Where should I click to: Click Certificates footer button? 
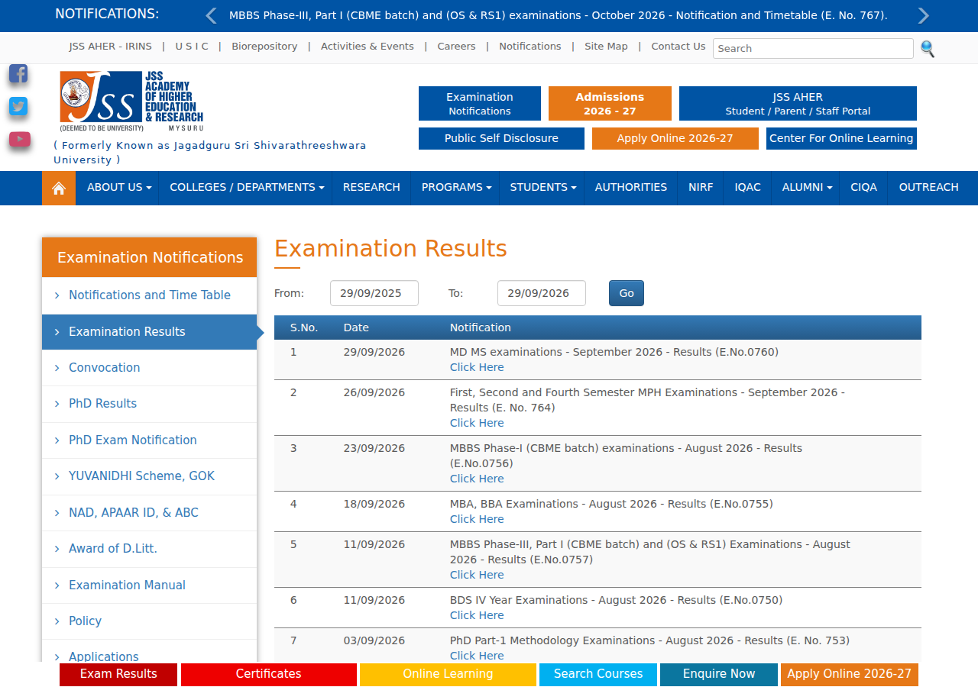click(x=269, y=675)
